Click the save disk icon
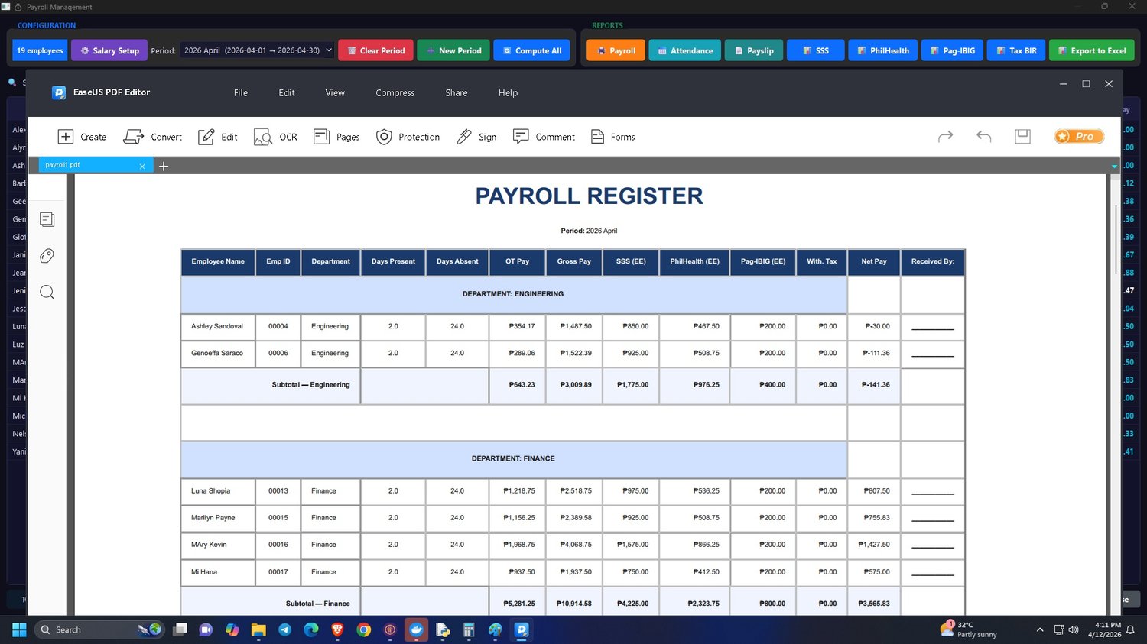Viewport: 1147px width, 644px height. tap(1022, 136)
